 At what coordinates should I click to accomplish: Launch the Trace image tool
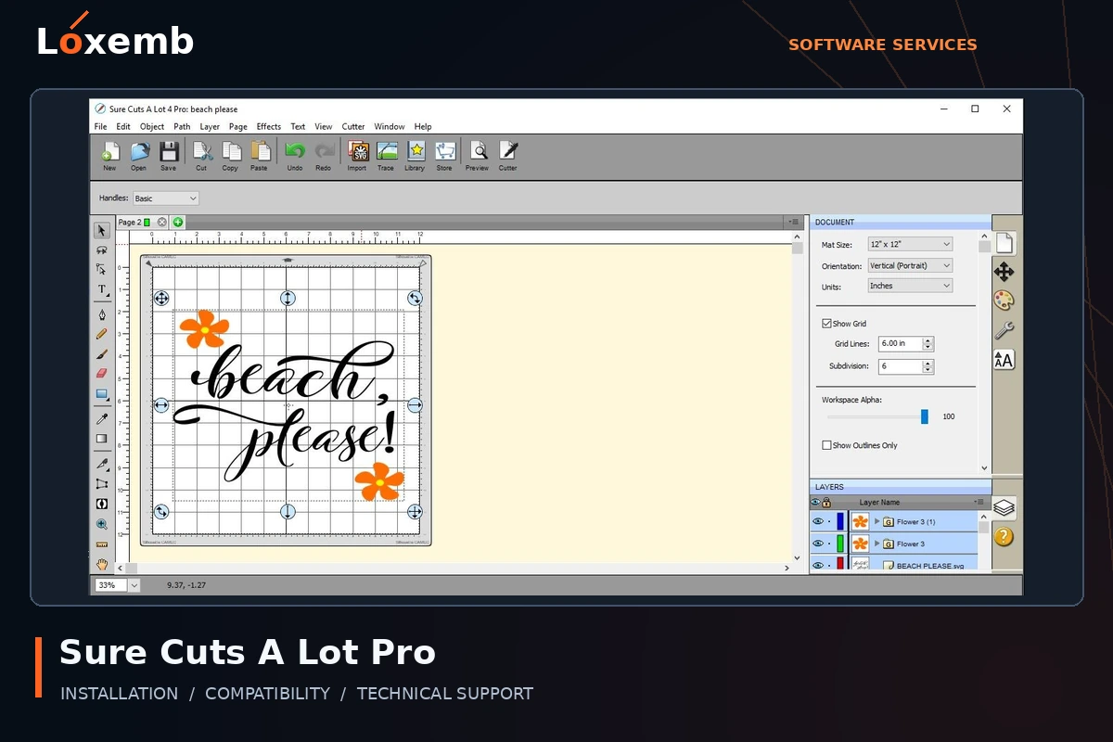(x=386, y=151)
